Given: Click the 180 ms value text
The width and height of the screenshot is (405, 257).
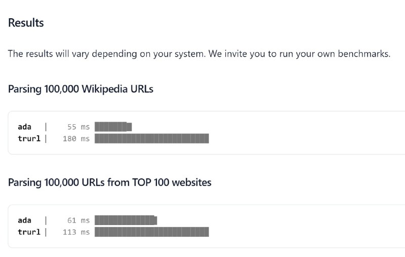Looking at the screenshot, I should click(76, 138).
